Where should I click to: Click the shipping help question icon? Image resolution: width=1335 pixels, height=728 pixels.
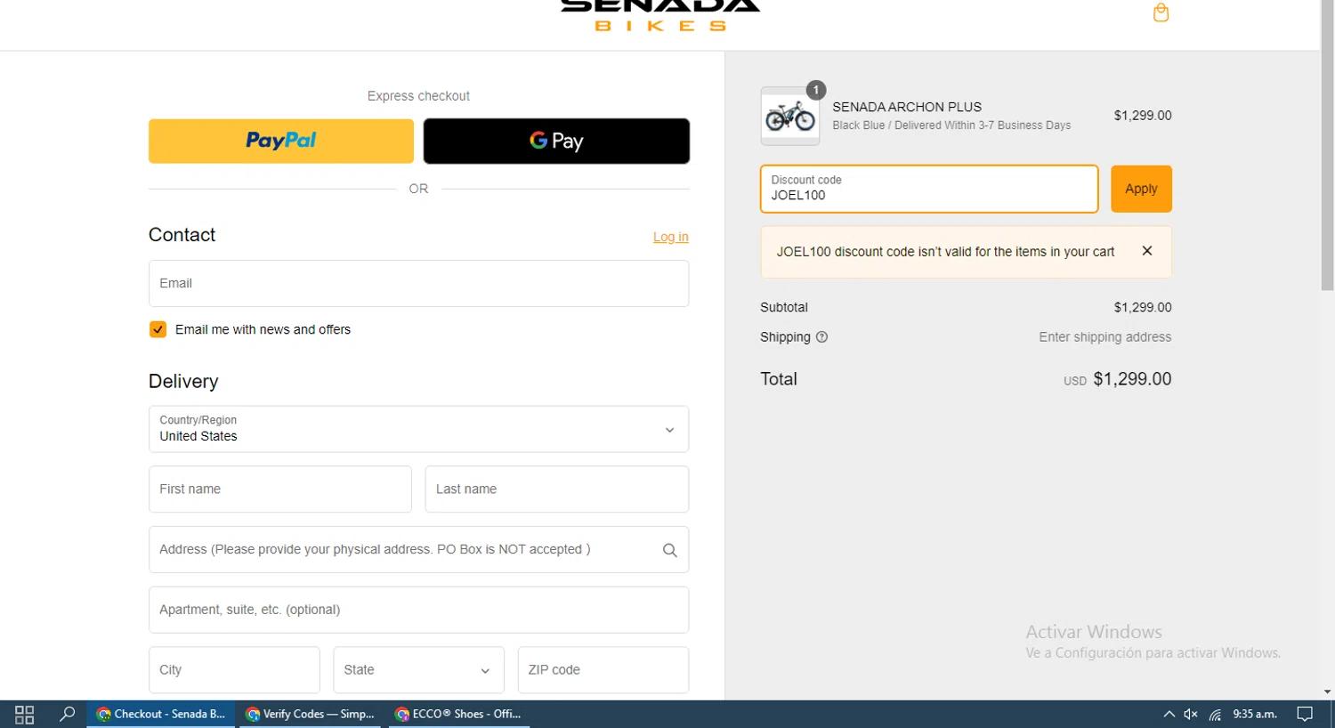pyautogui.click(x=821, y=337)
